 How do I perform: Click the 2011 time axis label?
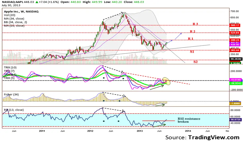coord(42,131)
